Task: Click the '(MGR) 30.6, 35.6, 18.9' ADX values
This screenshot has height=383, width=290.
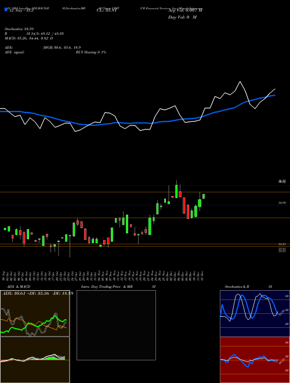Action: click(x=61, y=48)
